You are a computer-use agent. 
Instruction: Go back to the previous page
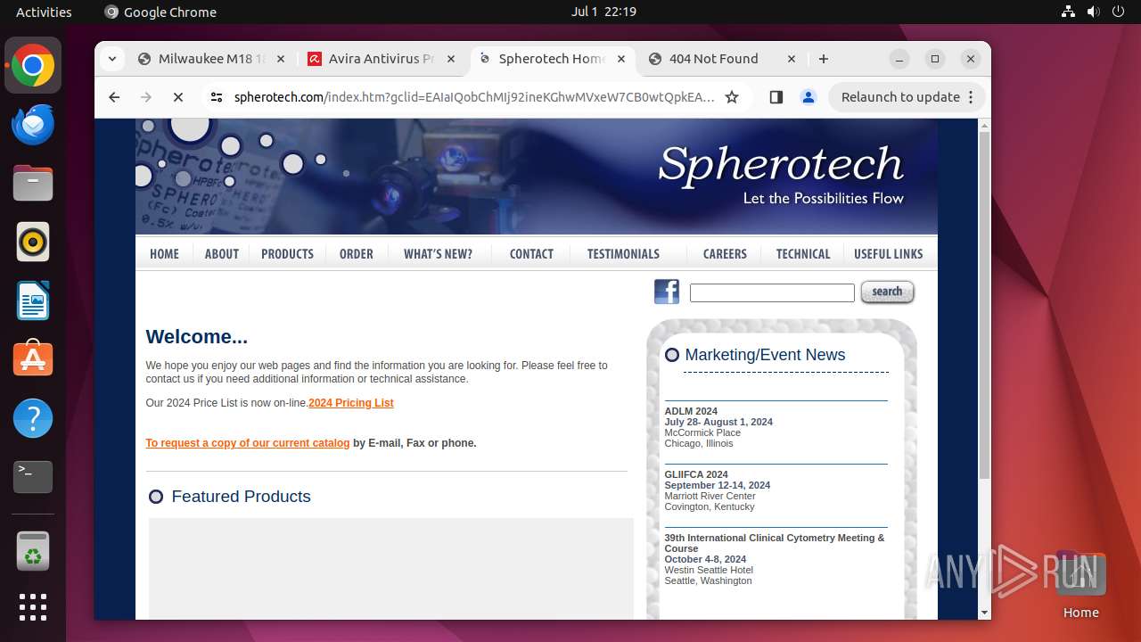[x=114, y=97]
